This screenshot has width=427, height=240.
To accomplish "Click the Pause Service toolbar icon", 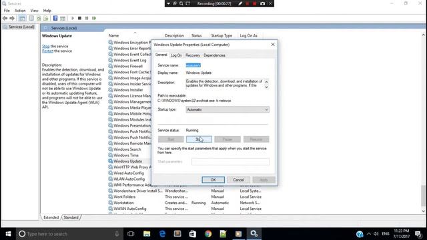I will 87,18.
